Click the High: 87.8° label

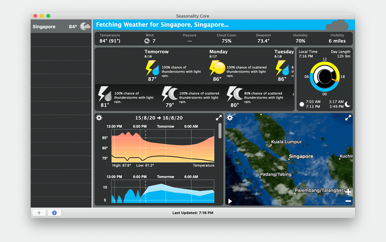[122, 165]
